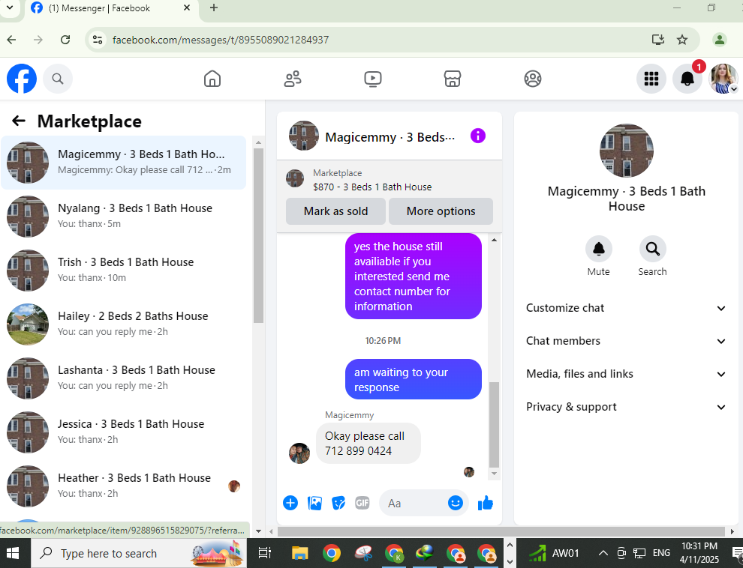
Task: Search in conversation magnifier icon
Action: click(652, 249)
